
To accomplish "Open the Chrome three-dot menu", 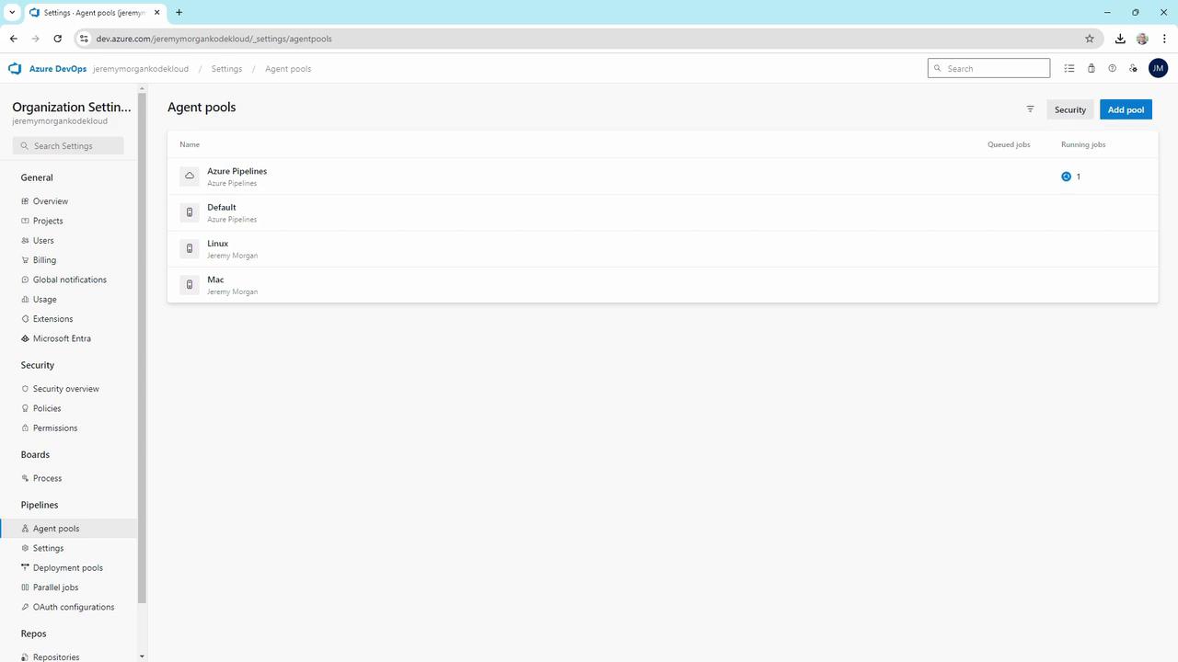I will point(1163,39).
